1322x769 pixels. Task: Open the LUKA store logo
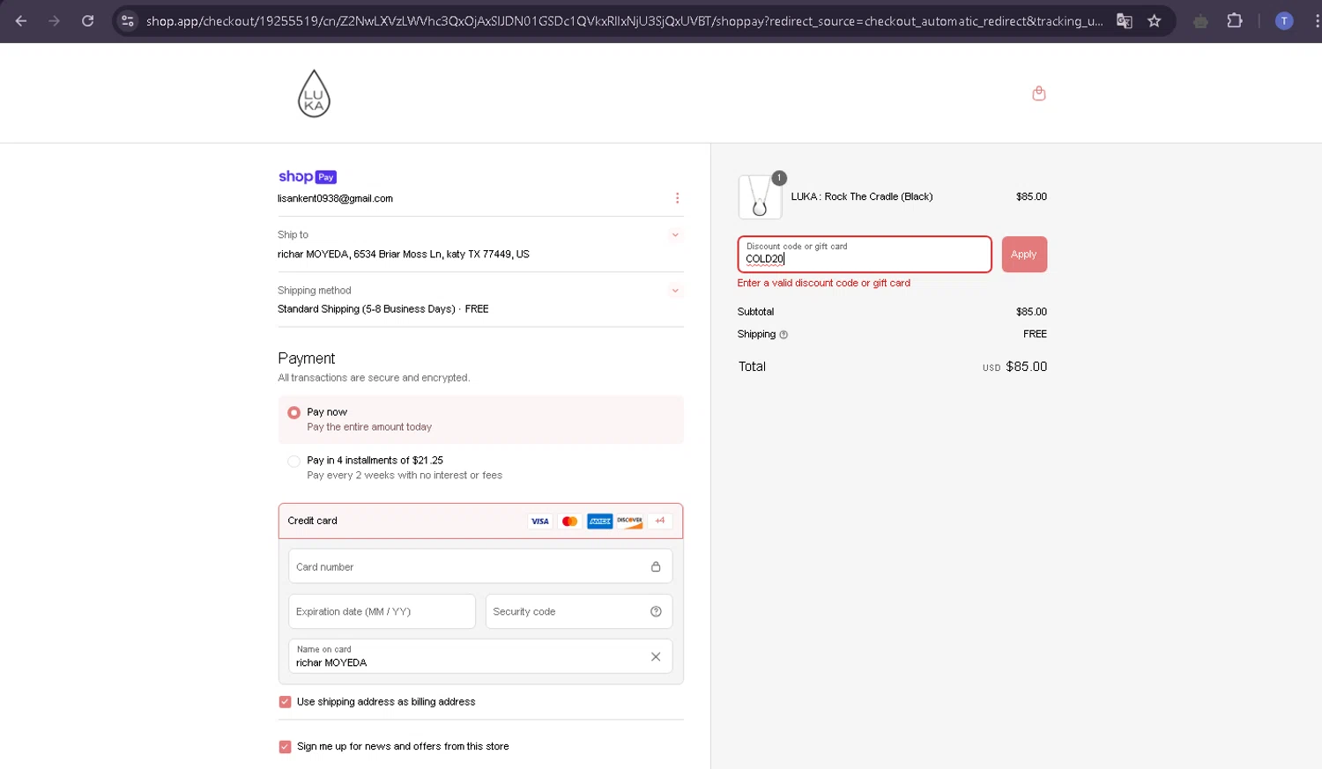pyautogui.click(x=314, y=93)
